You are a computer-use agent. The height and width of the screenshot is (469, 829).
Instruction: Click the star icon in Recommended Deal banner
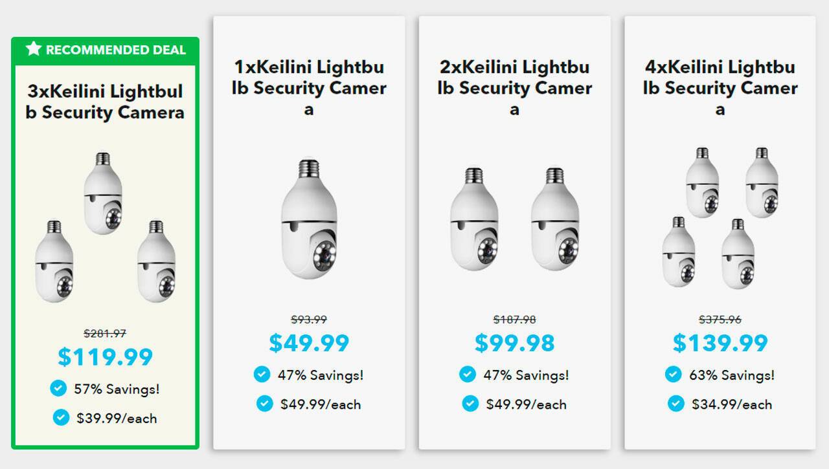(x=34, y=49)
